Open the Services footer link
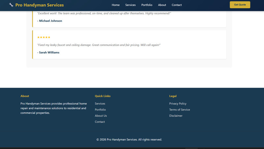The height and width of the screenshot is (149, 264). point(100,104)
